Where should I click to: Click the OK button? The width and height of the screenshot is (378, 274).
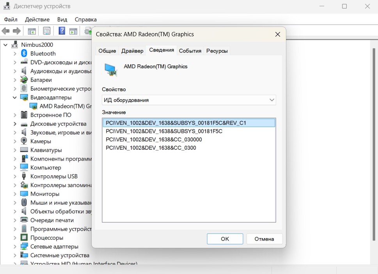pos(225,239)
